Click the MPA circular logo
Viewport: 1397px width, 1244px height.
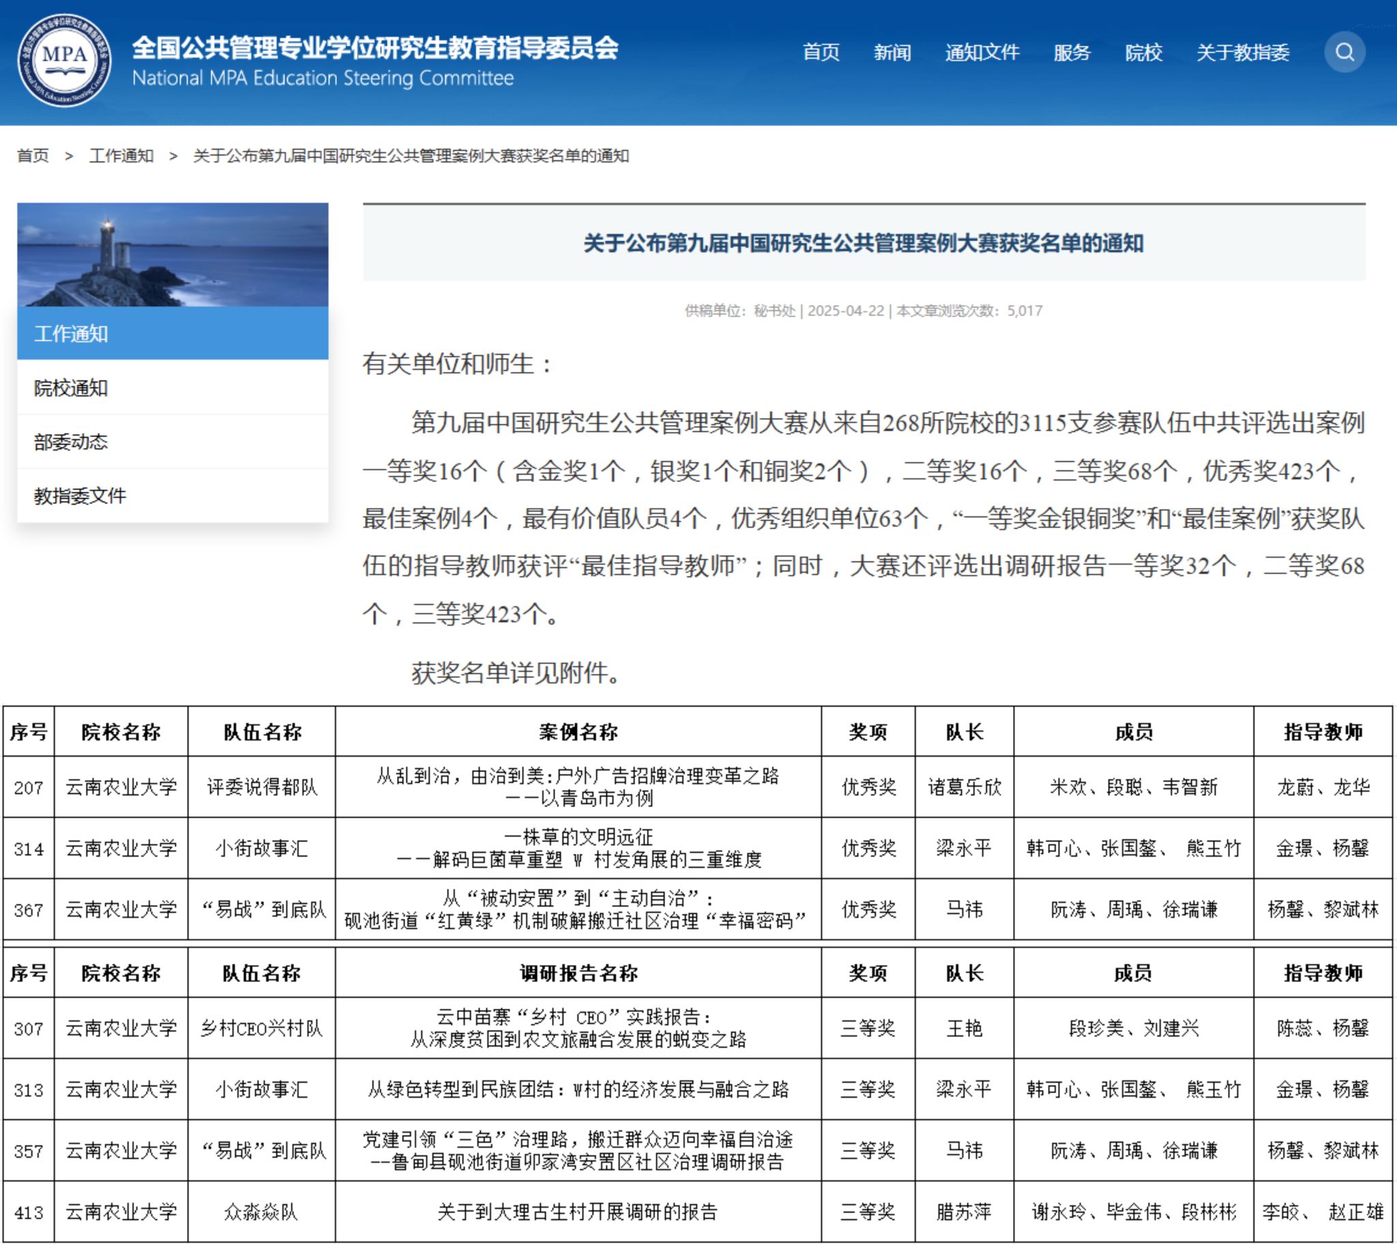[x=64, y=60]
